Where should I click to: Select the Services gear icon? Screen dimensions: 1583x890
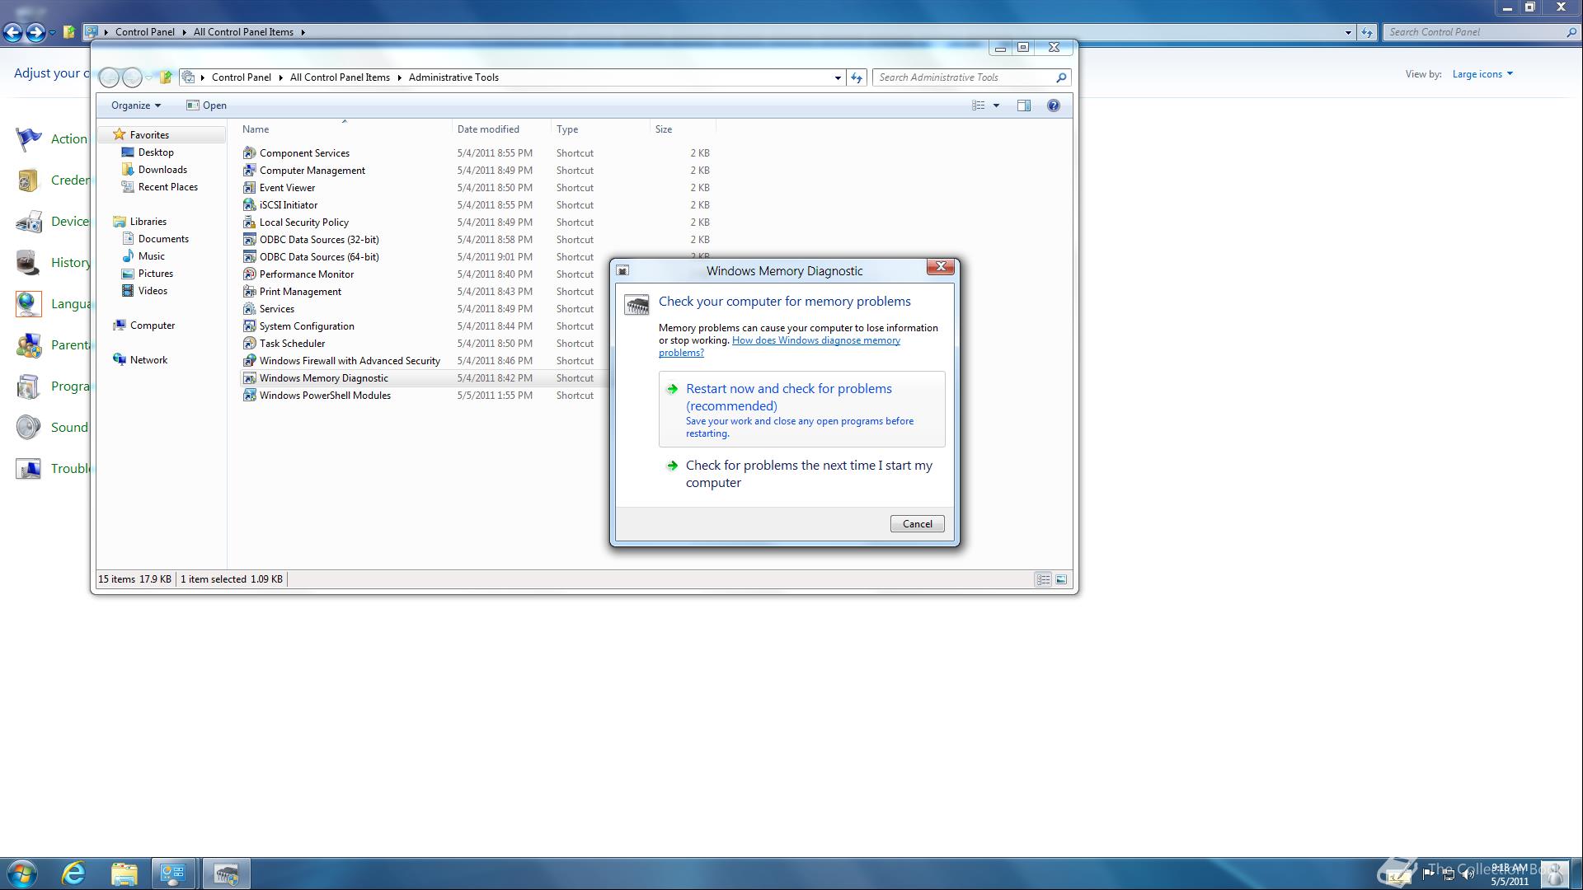point(249,309)
